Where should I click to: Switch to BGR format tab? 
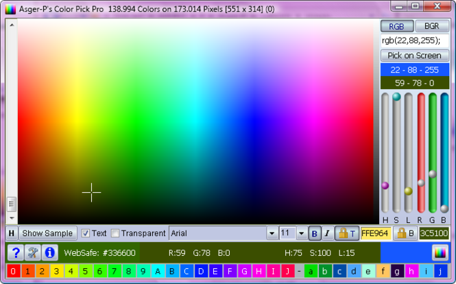432,26
